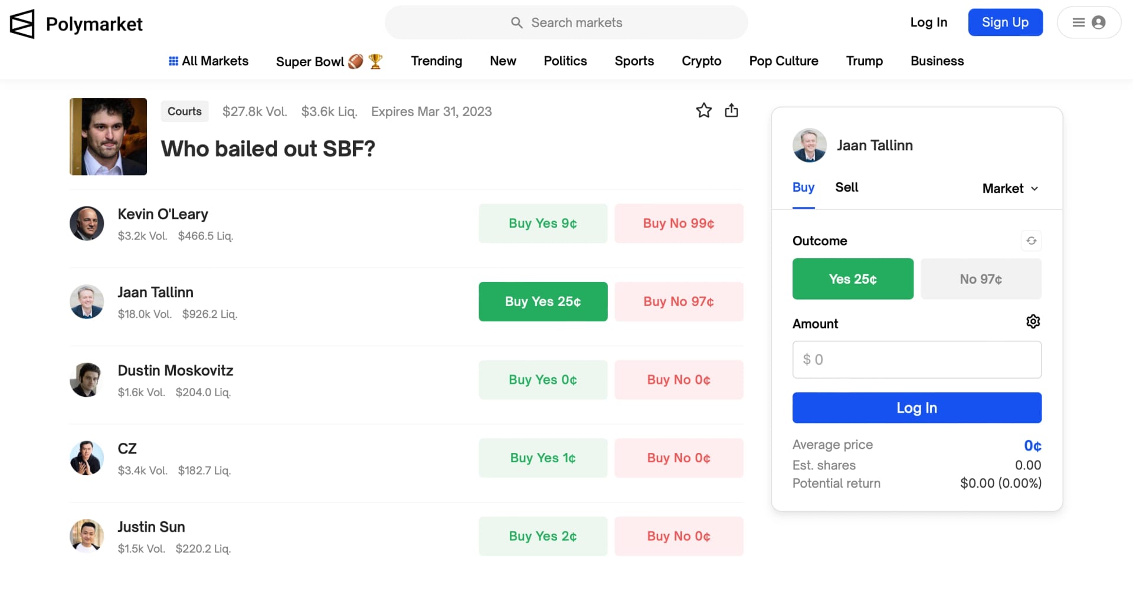Click the refresh outcome icon
This screenshot has width=1133, height=605.
coord(1031,241)
